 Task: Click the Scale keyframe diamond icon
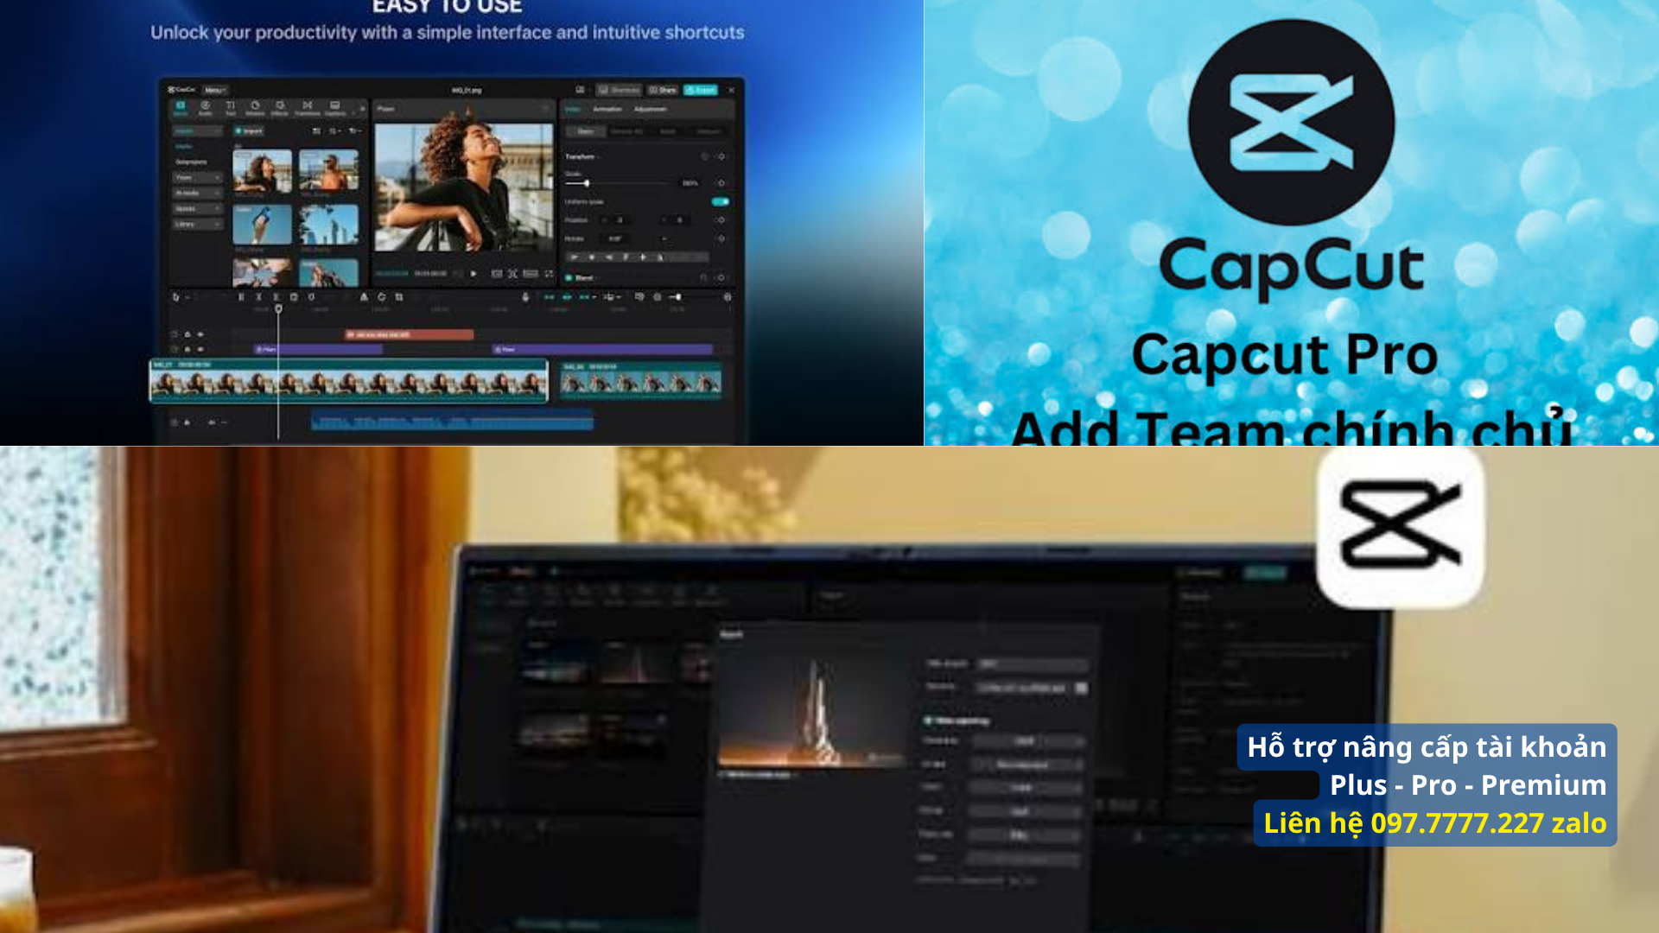click(721, 183)
